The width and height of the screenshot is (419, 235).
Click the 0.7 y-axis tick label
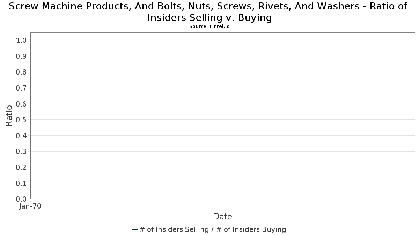pyautogui.click(x=21, y=88)
